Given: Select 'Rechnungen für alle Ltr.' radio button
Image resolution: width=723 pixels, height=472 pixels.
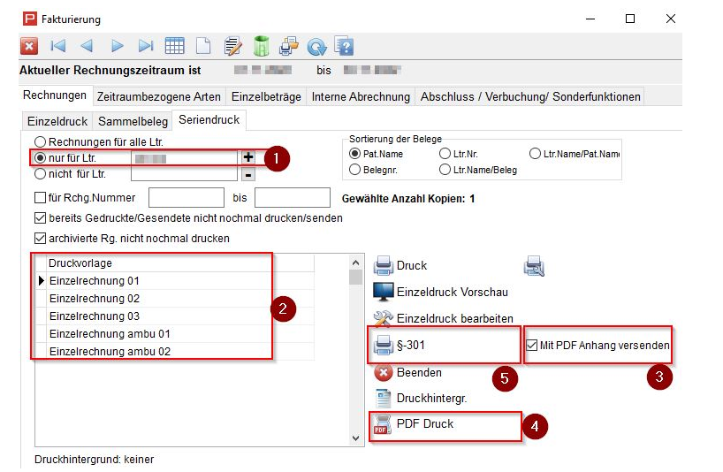Looking at the screenshot, I should tap(39, 141).
